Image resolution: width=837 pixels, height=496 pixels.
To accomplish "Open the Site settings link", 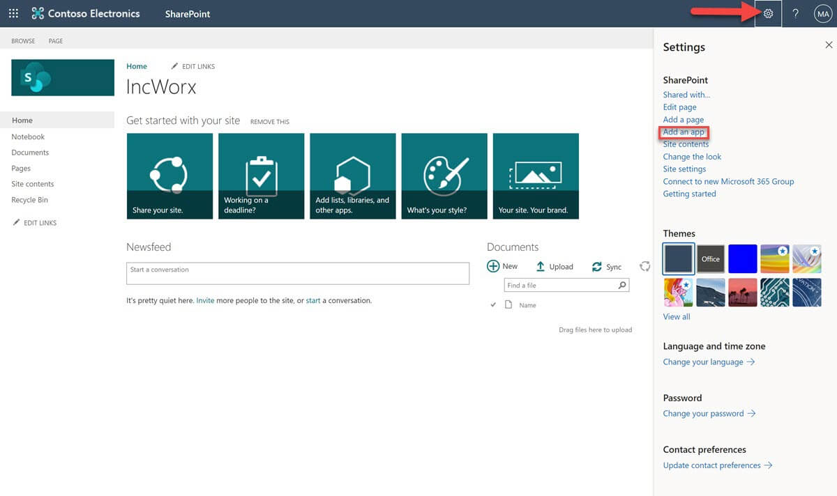I will pos(684,169).
